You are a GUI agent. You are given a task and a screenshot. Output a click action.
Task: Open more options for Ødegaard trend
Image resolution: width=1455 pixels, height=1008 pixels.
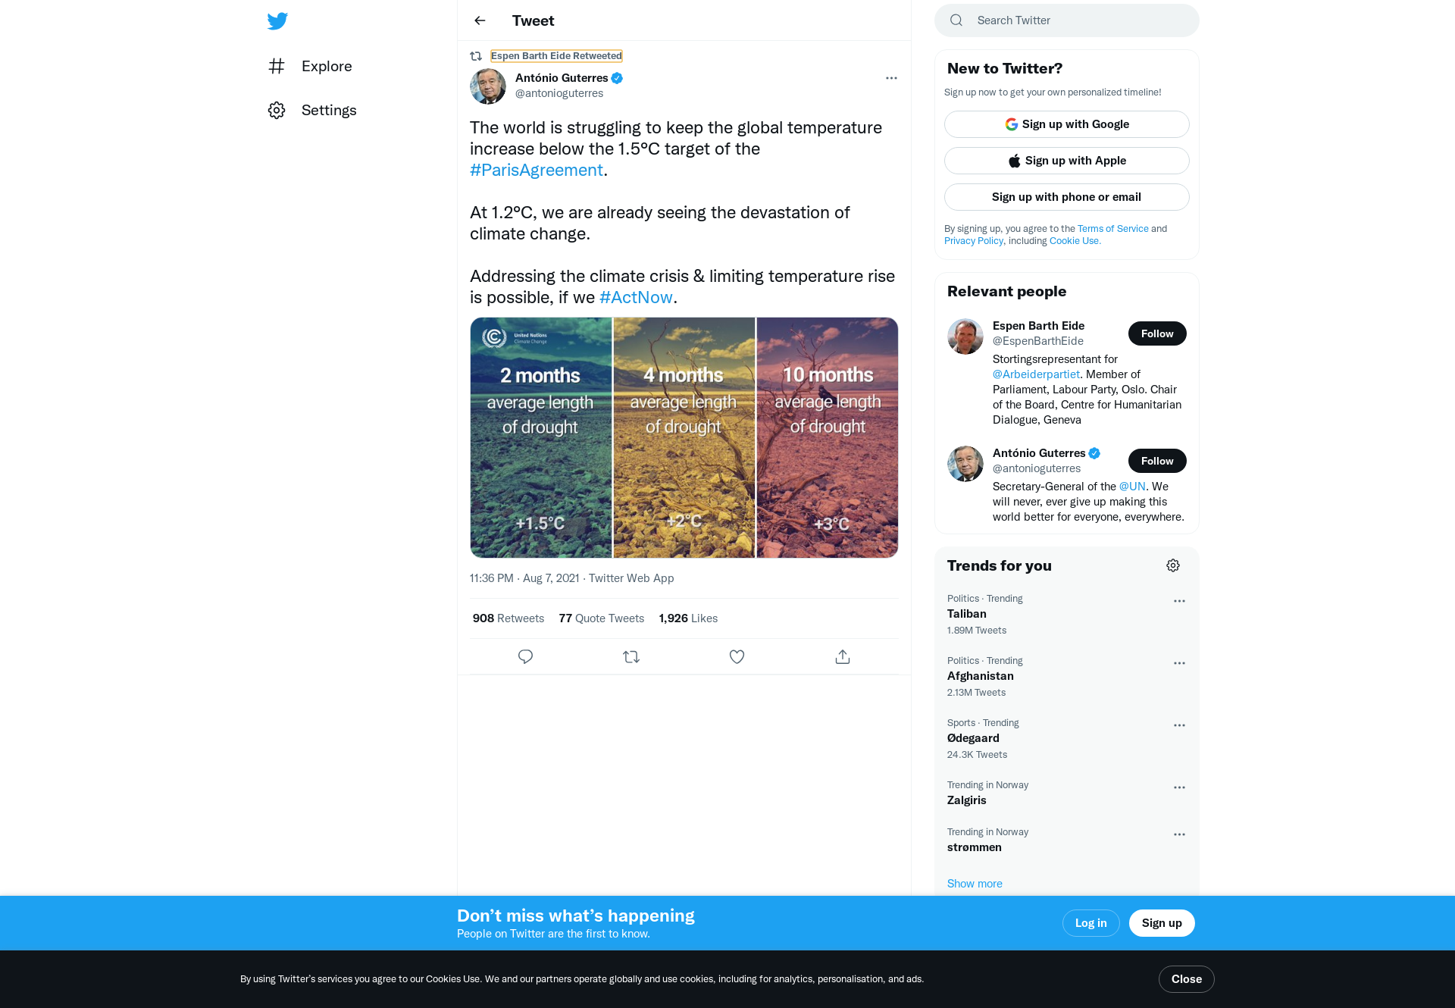click(x=1179, y=725)
